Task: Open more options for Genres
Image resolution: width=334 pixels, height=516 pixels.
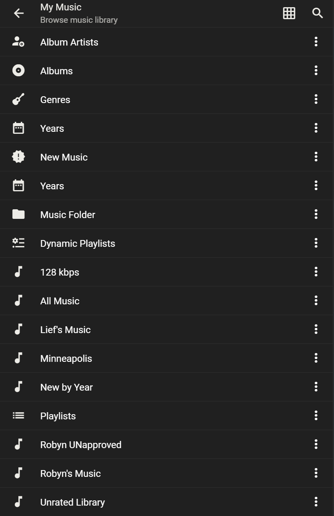Action: click(316, 99)
